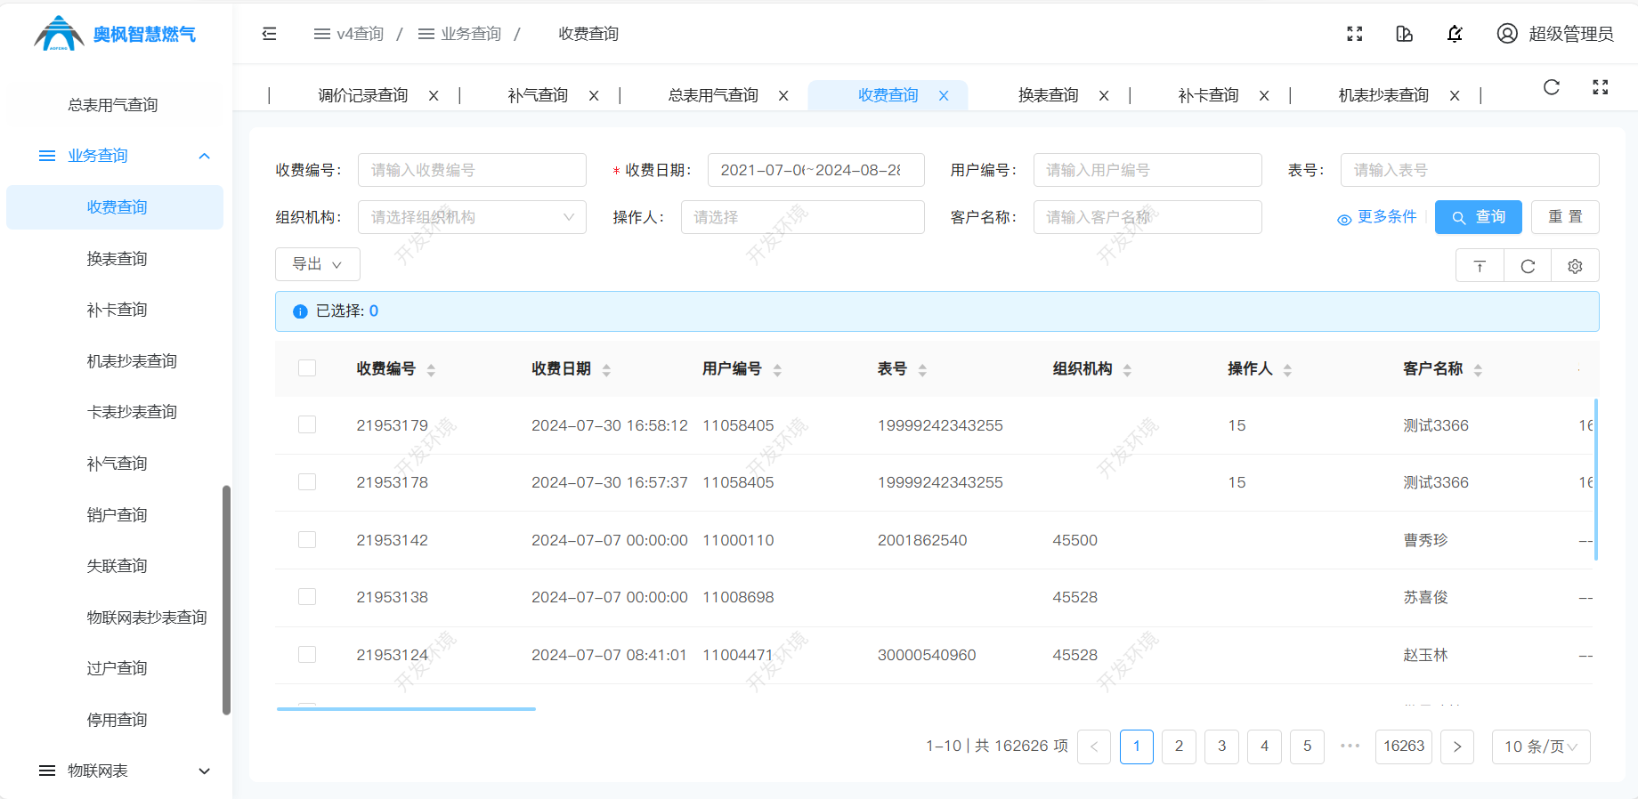Go to last page 16263

click(1404, 747)
